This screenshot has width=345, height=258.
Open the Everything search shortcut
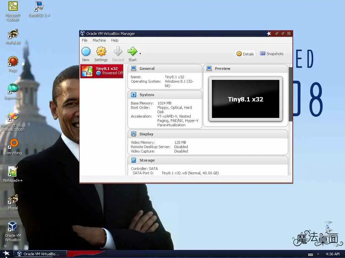click(x=13, y=147)
